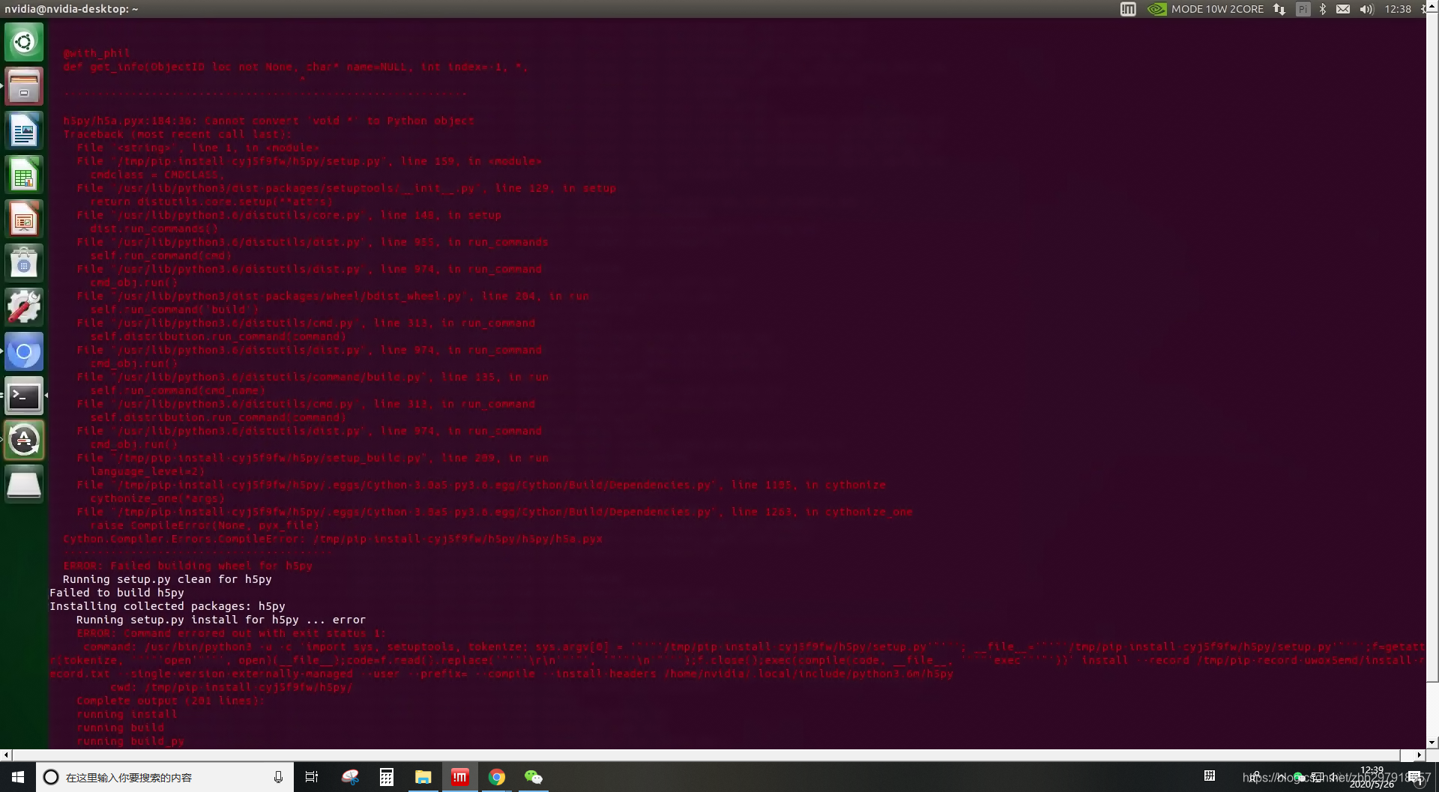1439x792 pixels.
Task: Click the keyboard input indicator in top panel
Action: 1128,9
